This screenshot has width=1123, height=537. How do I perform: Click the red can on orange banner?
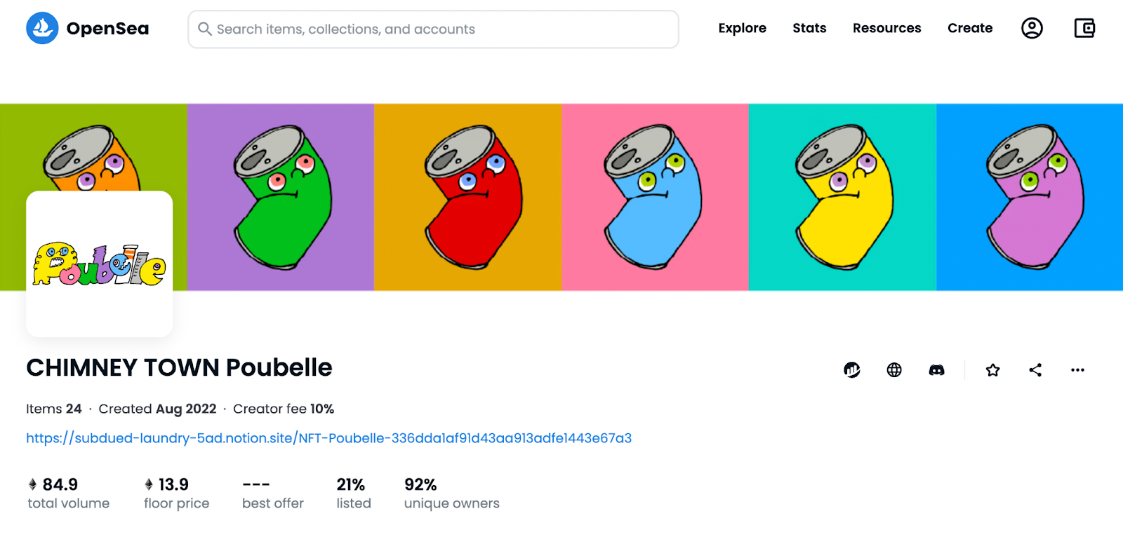(474, 197)
